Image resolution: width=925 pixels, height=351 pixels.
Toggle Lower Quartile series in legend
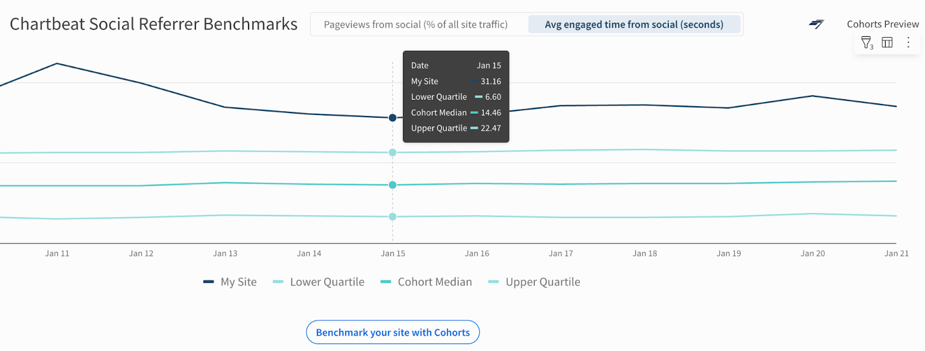327,282
